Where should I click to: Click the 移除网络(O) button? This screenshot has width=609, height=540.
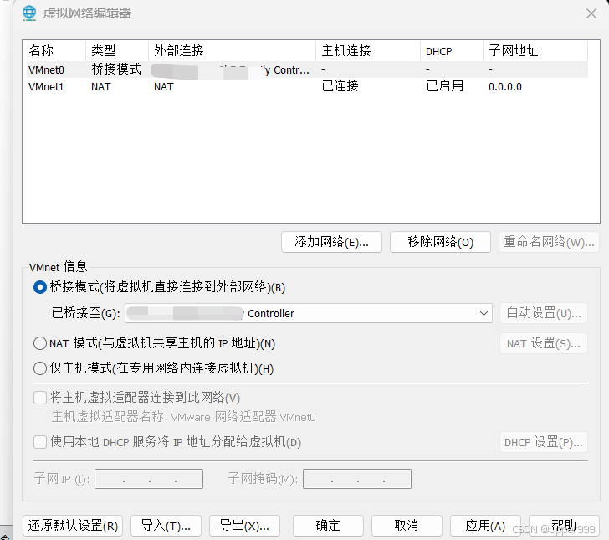pos(440,242)
